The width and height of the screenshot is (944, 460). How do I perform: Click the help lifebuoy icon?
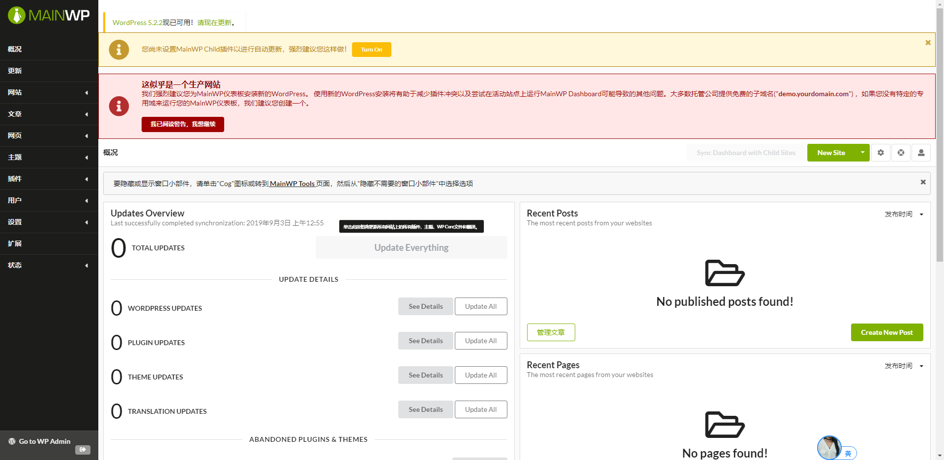pos(901,153)
